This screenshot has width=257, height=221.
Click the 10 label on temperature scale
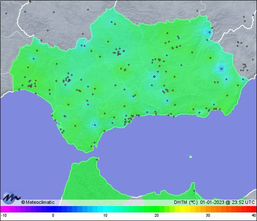105,215
